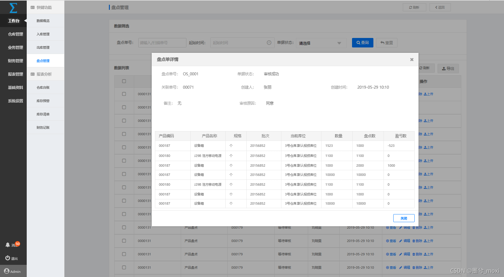Click 上传 in the bottom-most data row
The image size is (504, 277).
point(428,268)
